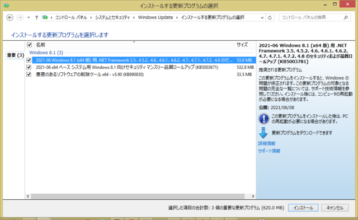Screen dimensions: 358x220
Task: Open the Windows Update breadcrumb
Action: 156,17
